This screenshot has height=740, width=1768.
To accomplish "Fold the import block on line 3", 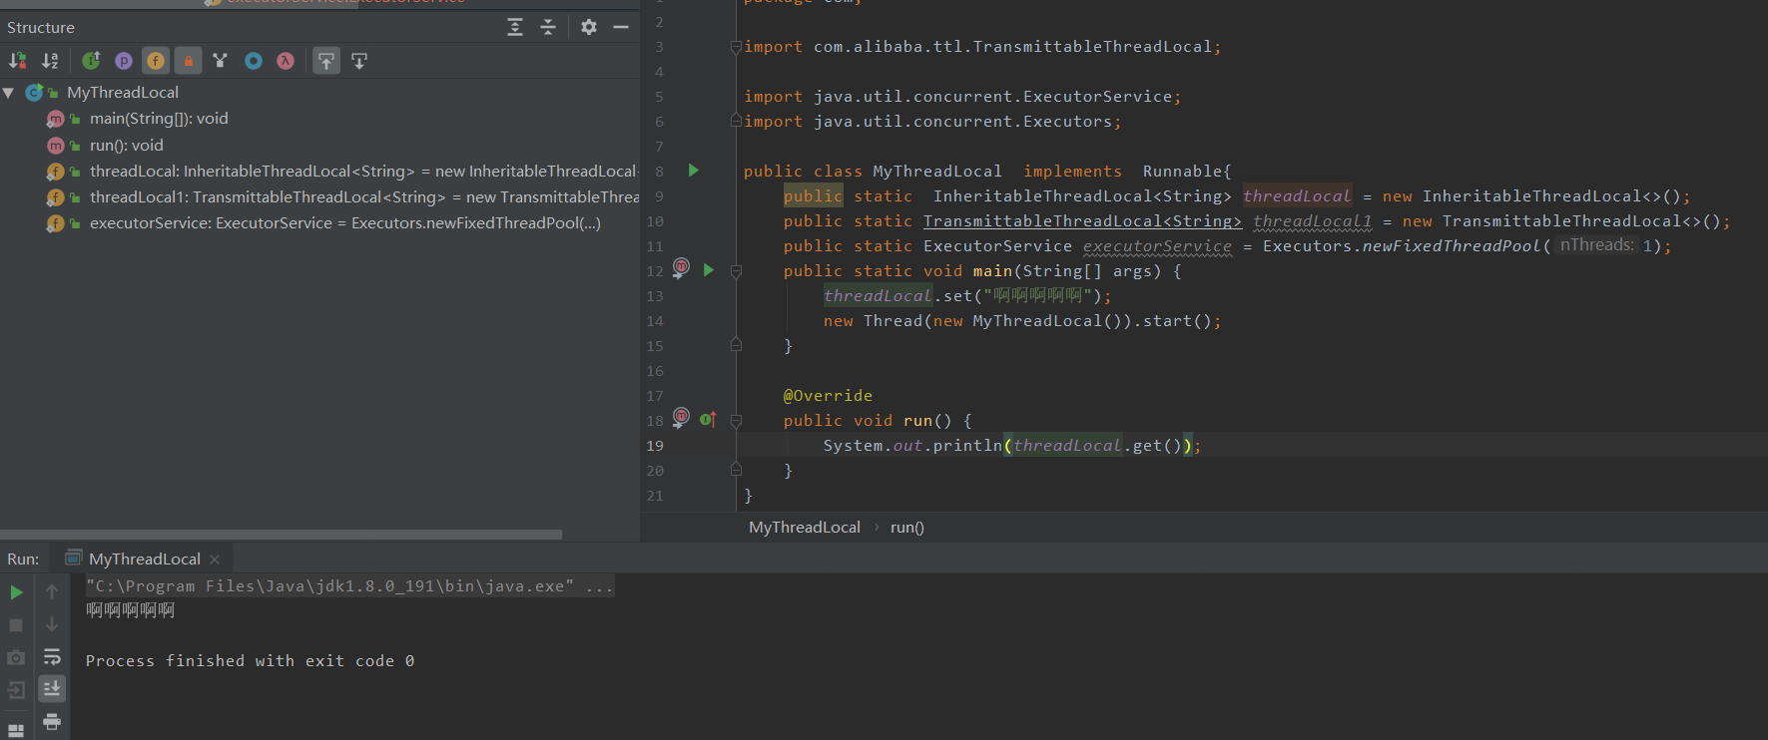I will tap(736, 47).
